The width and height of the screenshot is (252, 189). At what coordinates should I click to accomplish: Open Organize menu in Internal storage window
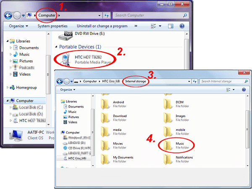pos(68,90)
